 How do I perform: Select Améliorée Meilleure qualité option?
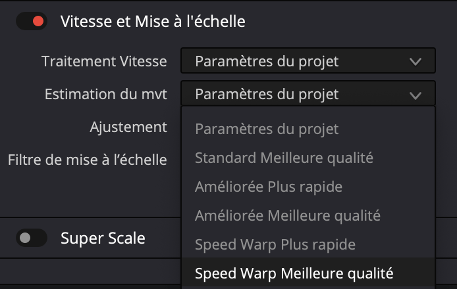point(288,215)
